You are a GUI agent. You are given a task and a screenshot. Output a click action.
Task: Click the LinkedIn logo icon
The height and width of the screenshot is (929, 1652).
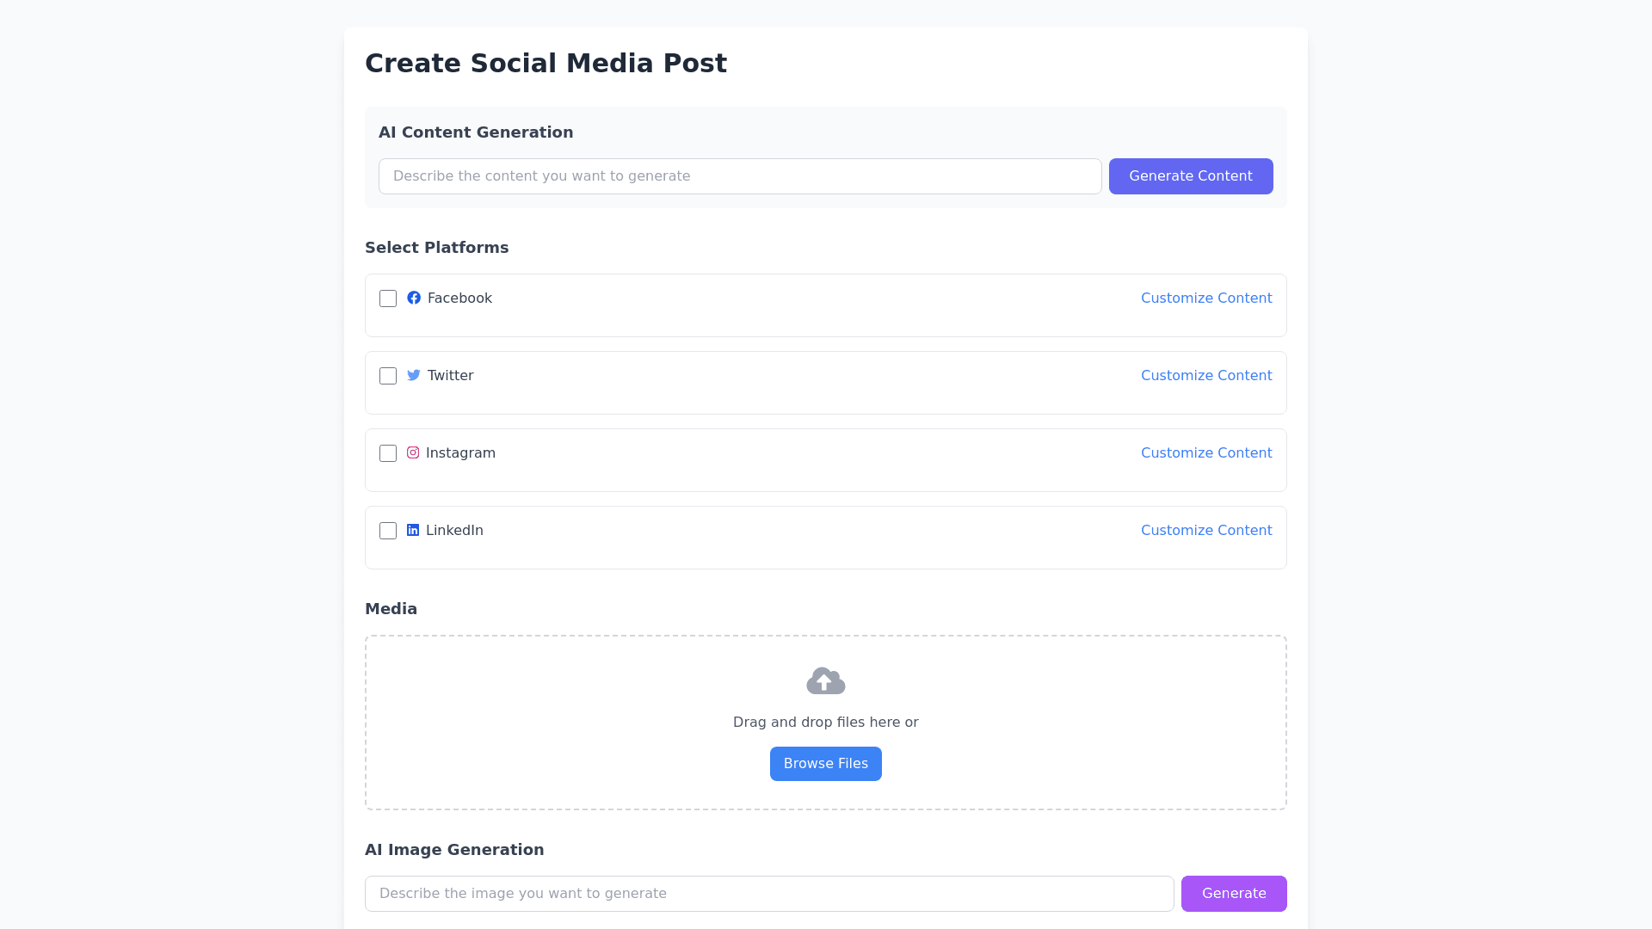coord(413,530)
